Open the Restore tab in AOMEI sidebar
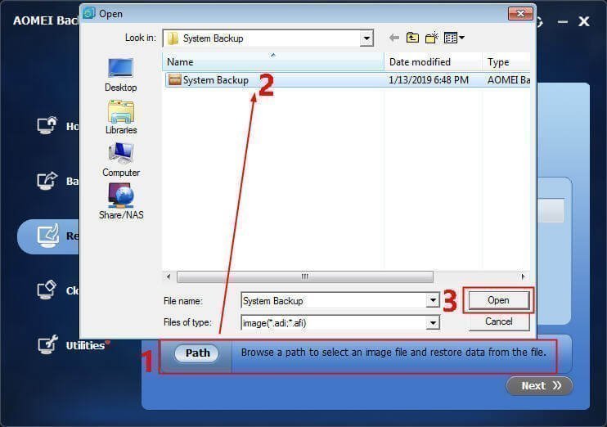This screenshot has width=607, height=427. click(x=50, y=236)
